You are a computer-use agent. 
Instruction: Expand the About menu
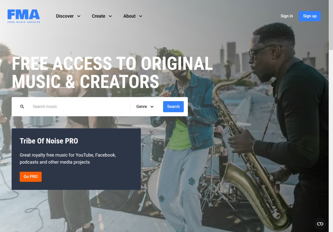pyautogui.click(x=133, y=16)
